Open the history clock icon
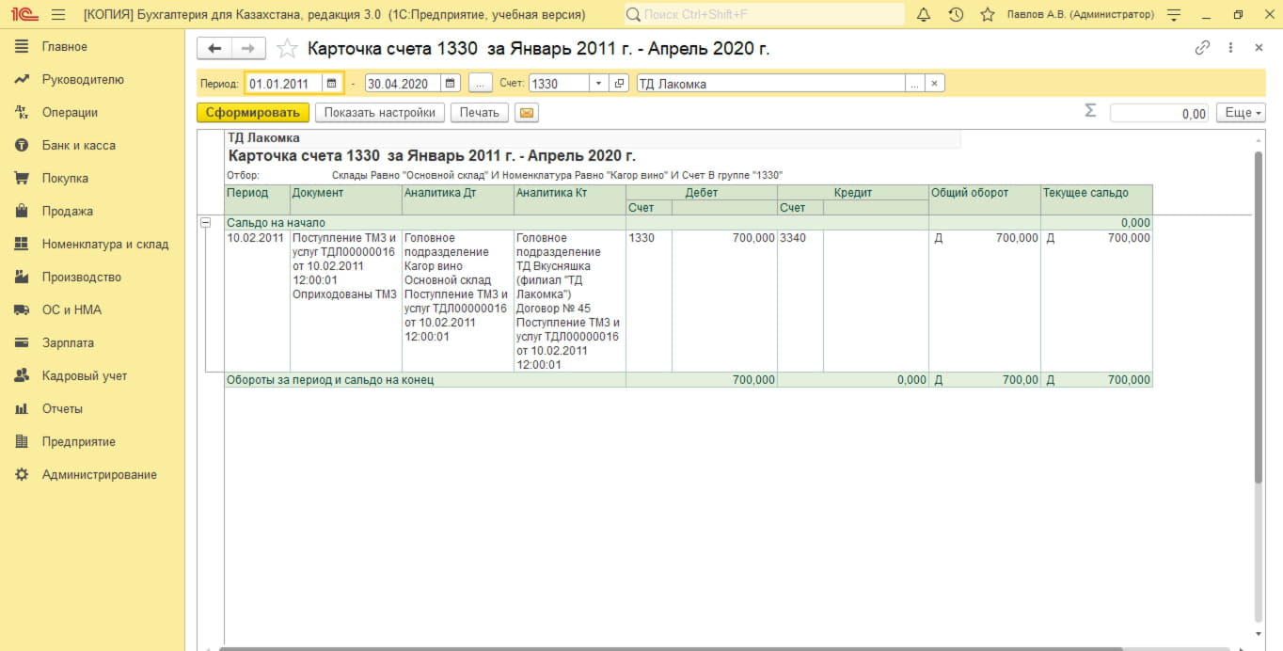Viewport: 1283px width, 651px height. (956, 15)
